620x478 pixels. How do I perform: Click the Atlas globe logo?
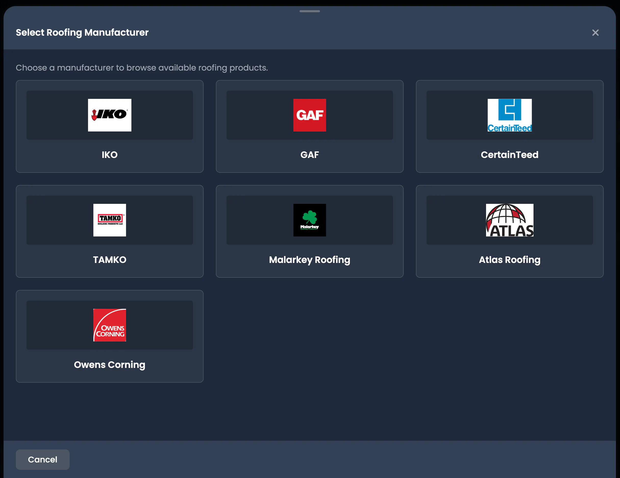[510, 220]
